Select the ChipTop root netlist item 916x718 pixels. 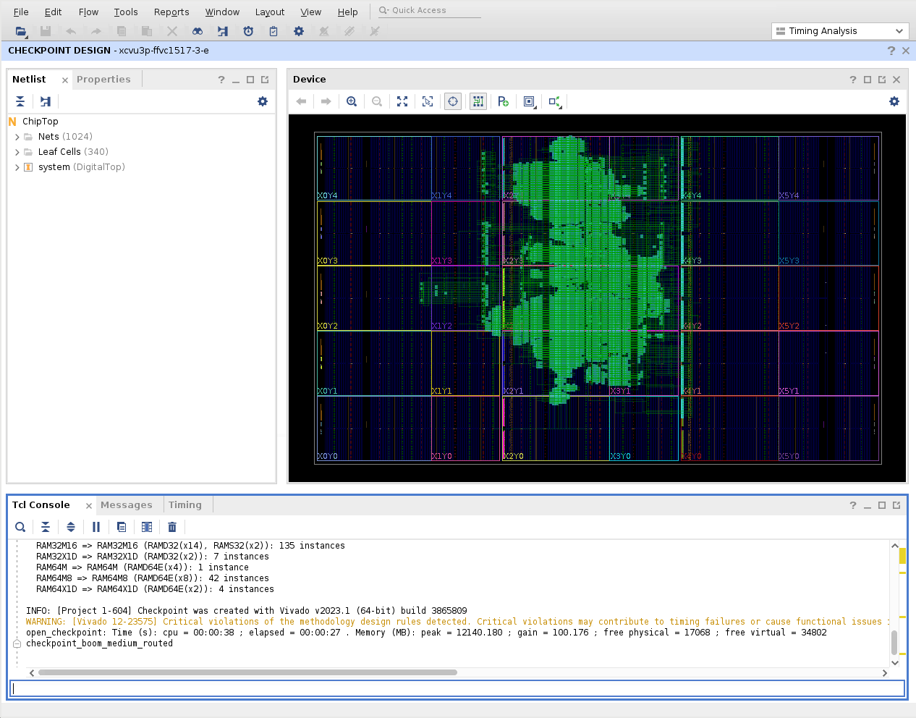point(41,122)
